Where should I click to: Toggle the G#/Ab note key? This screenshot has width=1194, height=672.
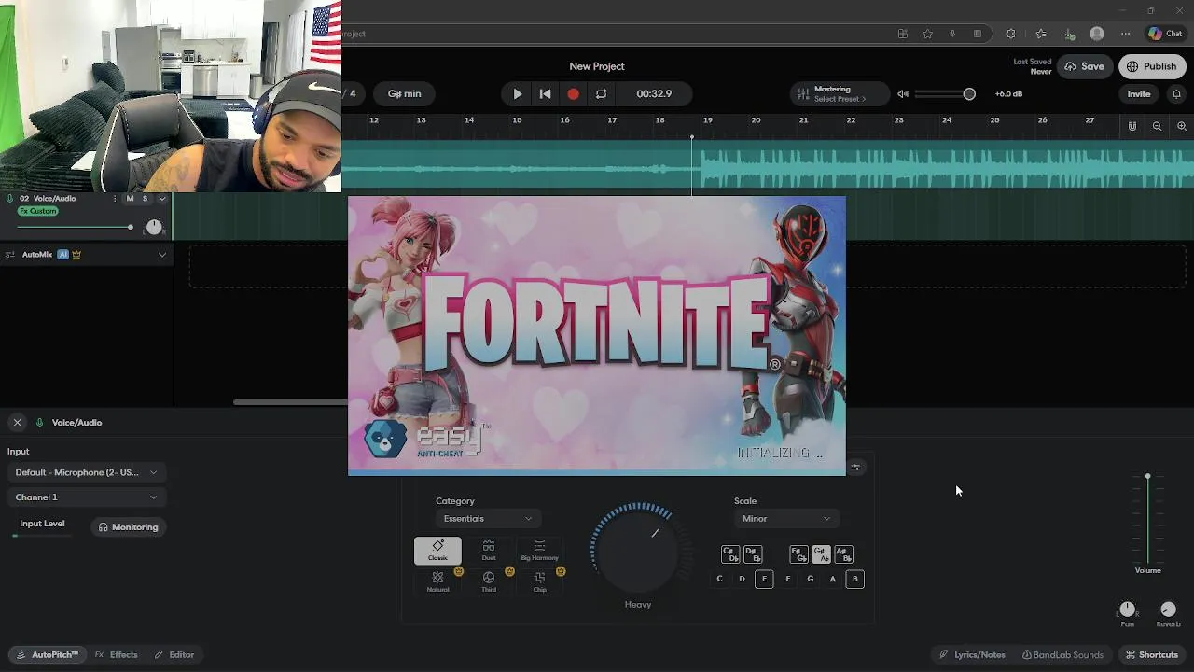tap(821, 554)
